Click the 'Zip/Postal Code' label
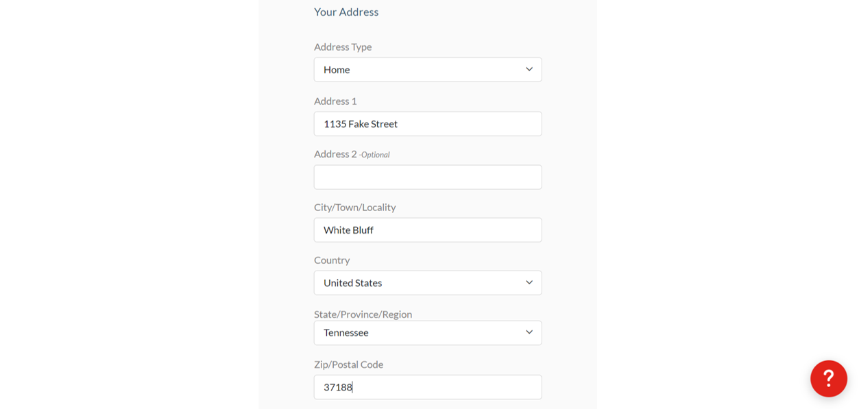 pos(348,364)
